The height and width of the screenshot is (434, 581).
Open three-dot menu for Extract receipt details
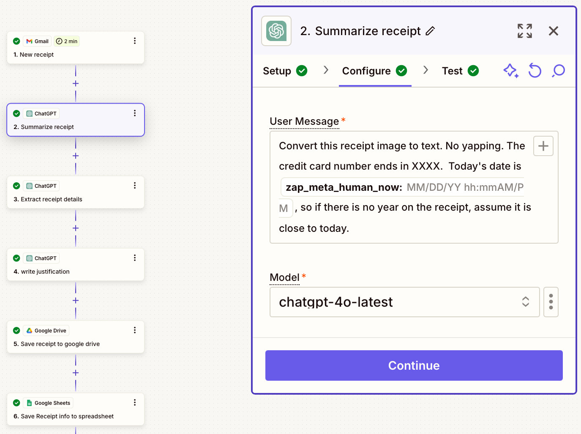[135, 186]
